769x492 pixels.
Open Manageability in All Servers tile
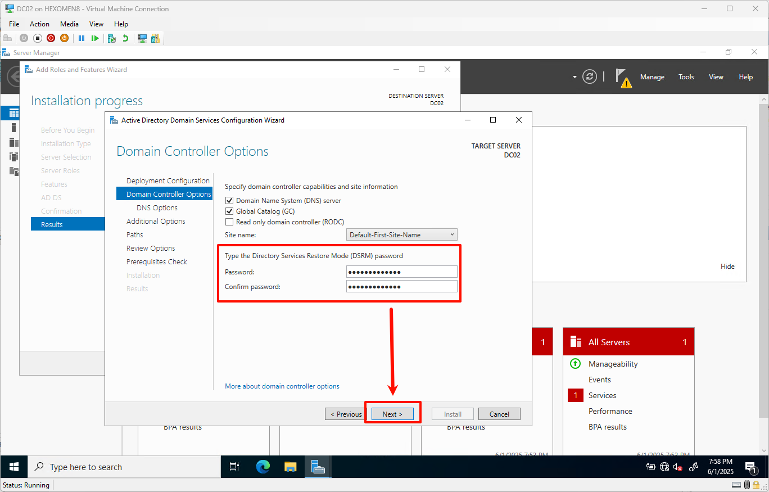click(613, 364)
